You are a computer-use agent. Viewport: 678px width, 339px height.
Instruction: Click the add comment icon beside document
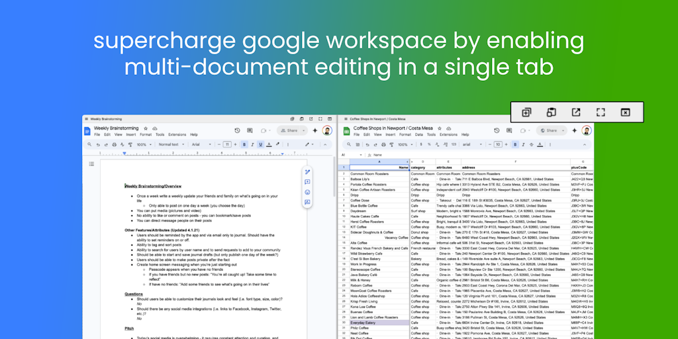(x=307, y=182)
